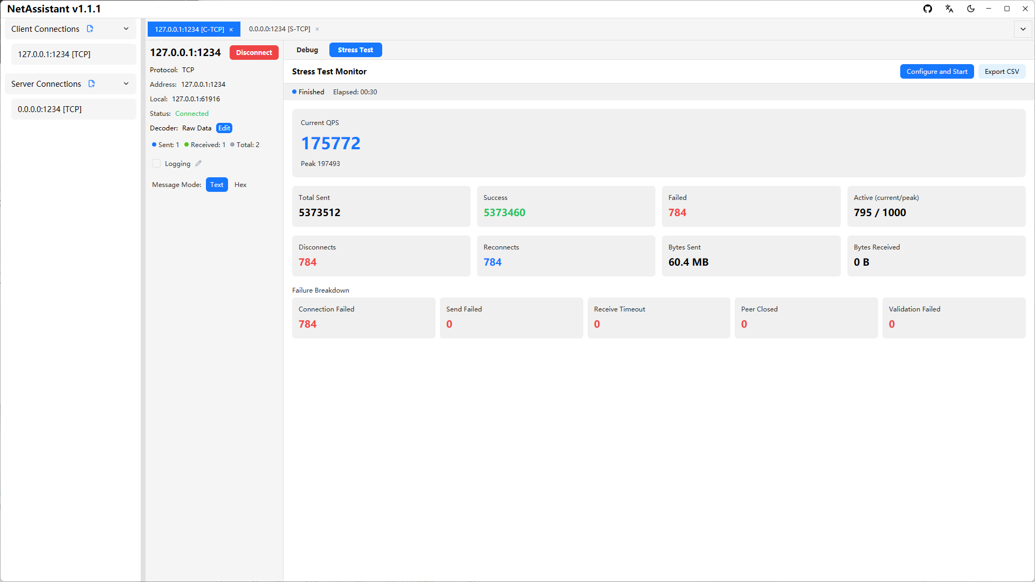
Task: Click the Total Sent value 5373512
Action: click(x=320, y=213)
